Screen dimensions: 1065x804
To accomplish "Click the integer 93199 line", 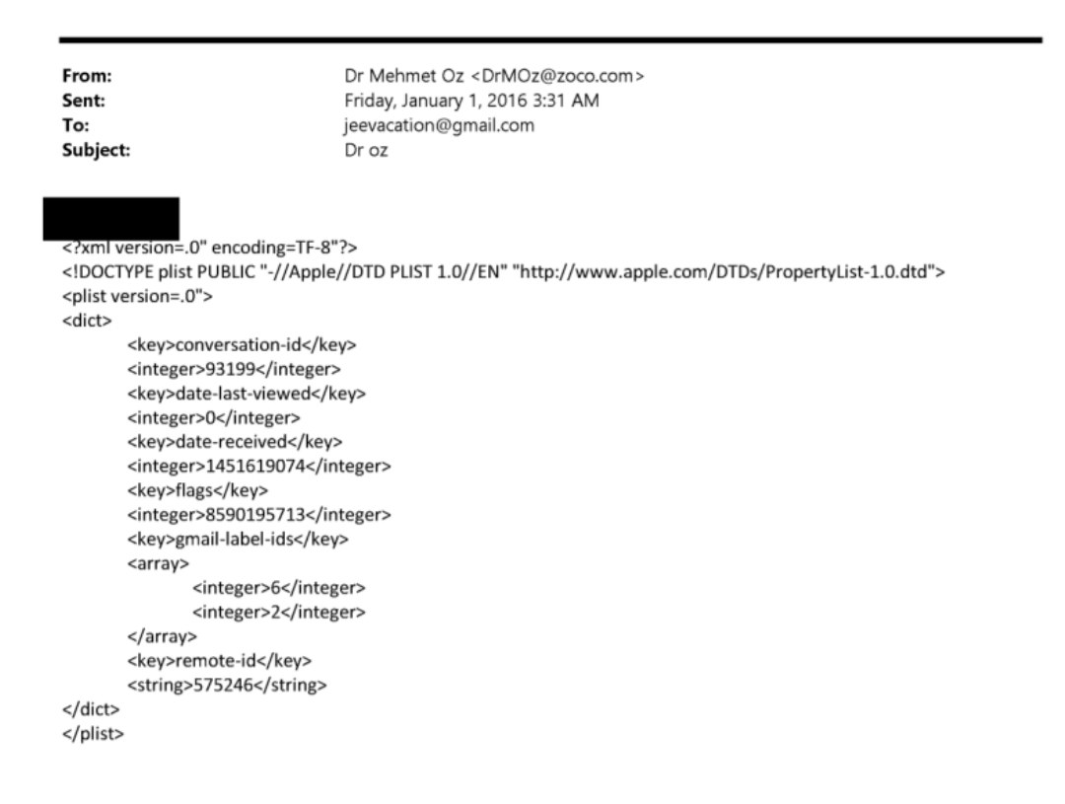I will coord(234,369).
